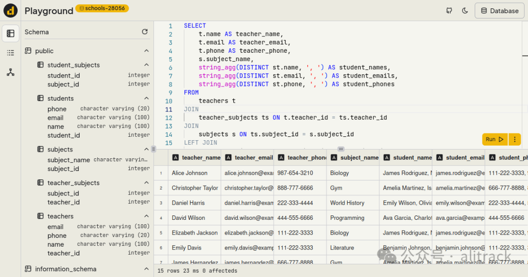Click the teacher_subjects table icon
Viewport: 528px width, 277px height.
[x=41, y=183]
